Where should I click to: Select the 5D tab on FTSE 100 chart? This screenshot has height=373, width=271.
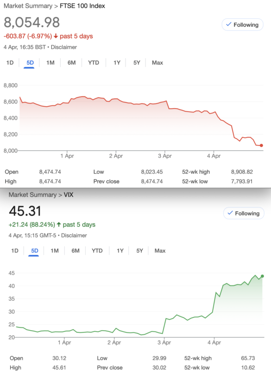pos(30,62)
